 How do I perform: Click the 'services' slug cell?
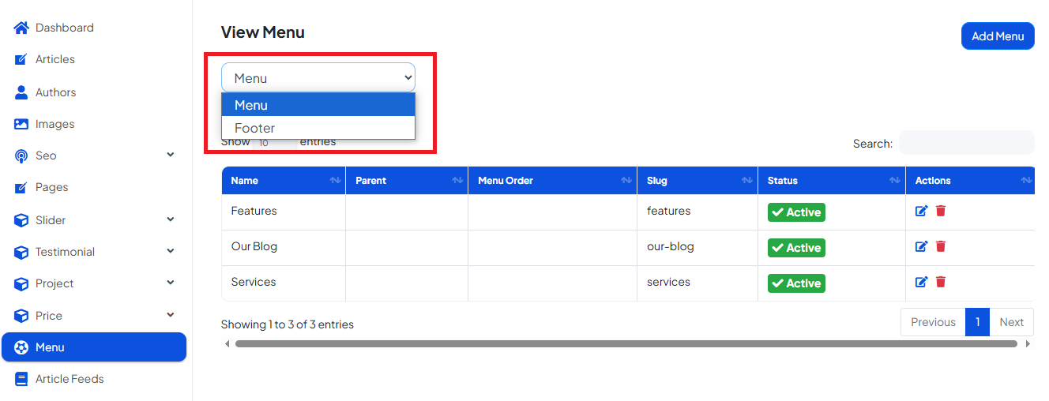[x=697, y=282]
